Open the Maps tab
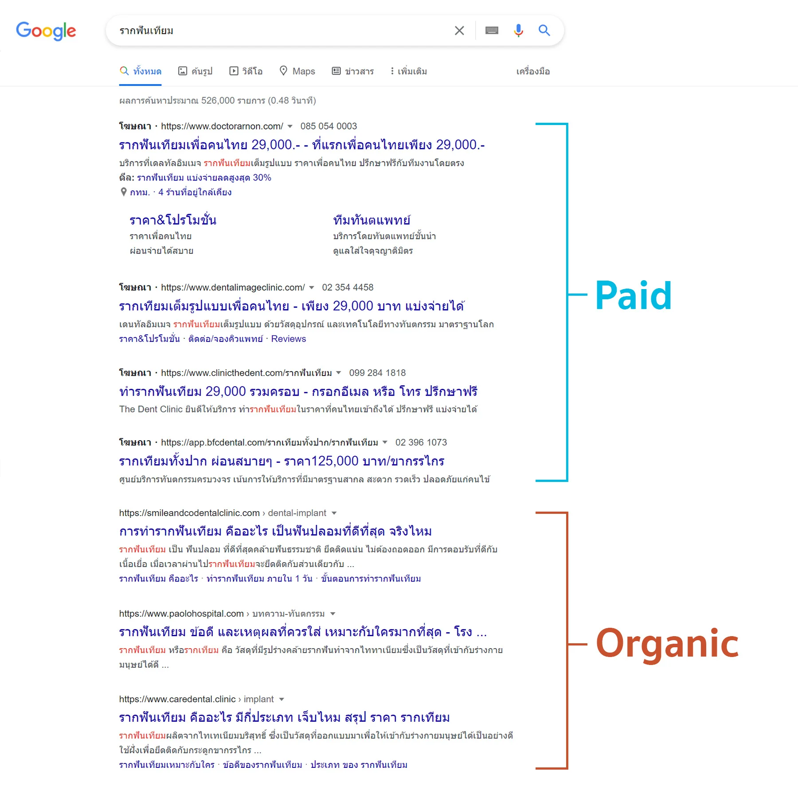Image resolution: width=798 pixels, height=798 pixels. (x=297, y=71)
